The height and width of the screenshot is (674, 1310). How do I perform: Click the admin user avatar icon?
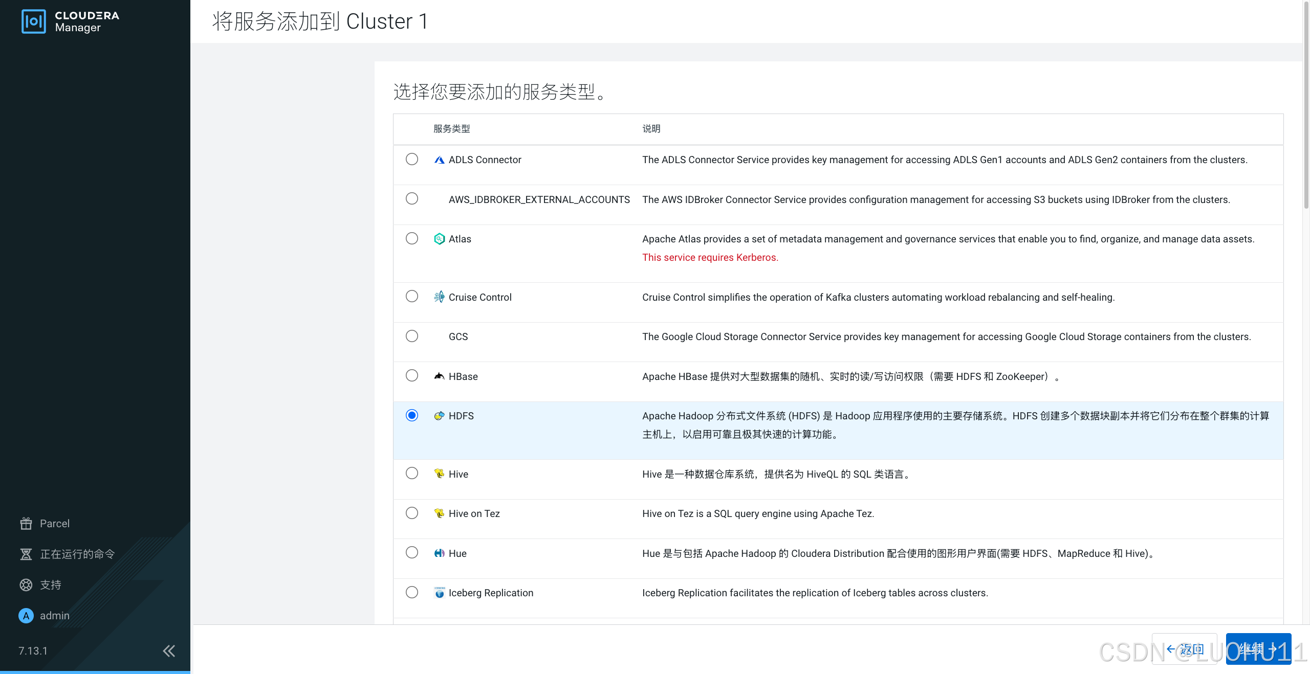tap(26, 616)
